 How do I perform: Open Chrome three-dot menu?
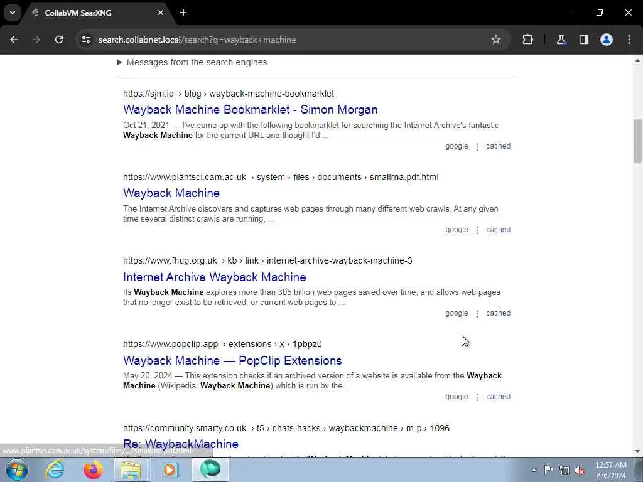point(629,40)
